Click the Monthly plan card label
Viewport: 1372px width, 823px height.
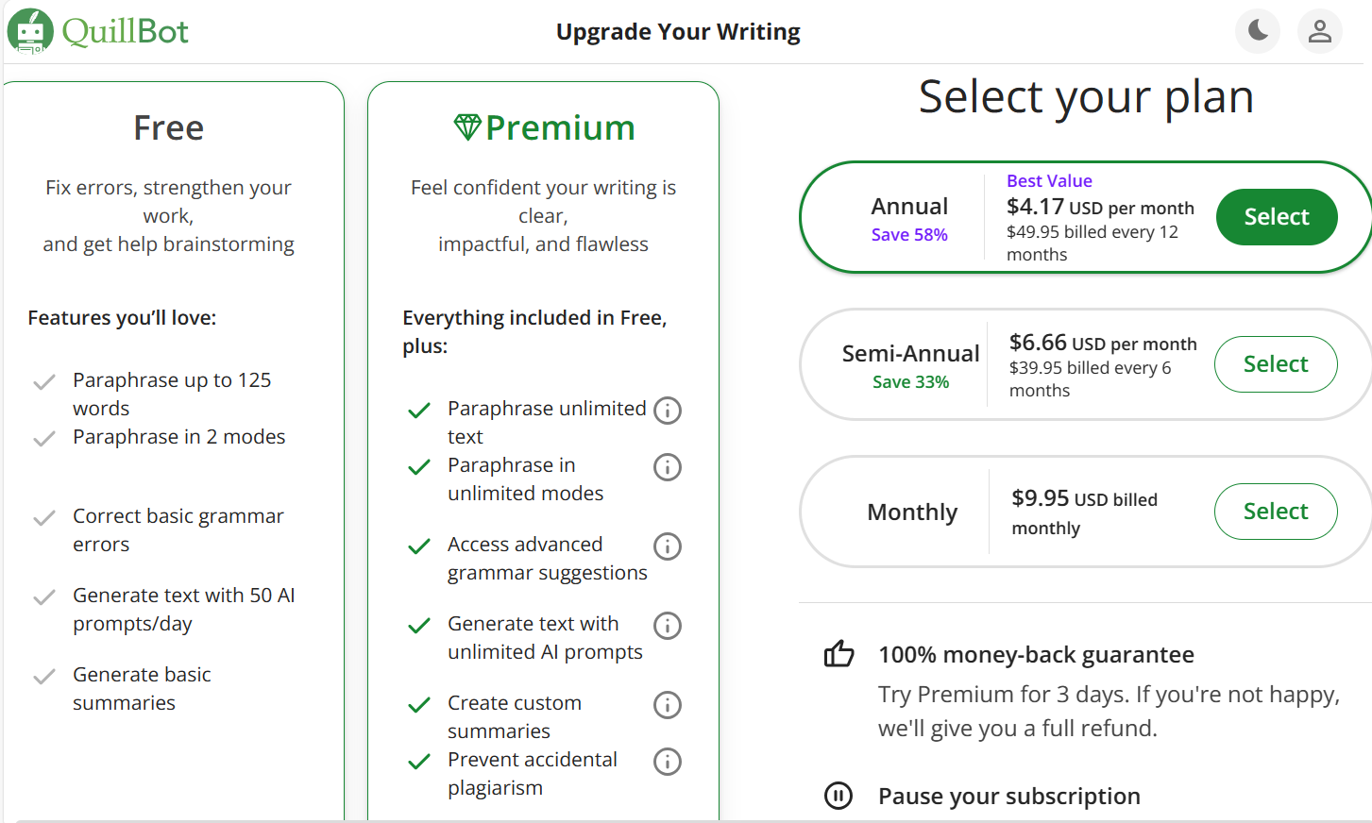912,512
